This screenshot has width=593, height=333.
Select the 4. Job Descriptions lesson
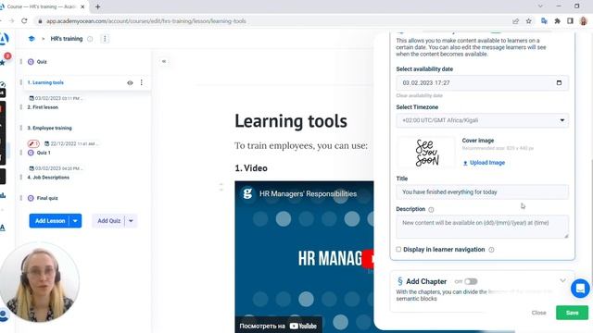[48, 177]
